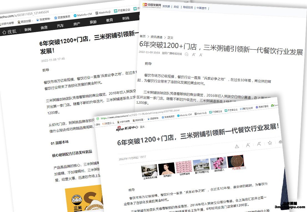Increase font size A+ on 中国发展网
The image size is (307, 212).
click(194, 55)
